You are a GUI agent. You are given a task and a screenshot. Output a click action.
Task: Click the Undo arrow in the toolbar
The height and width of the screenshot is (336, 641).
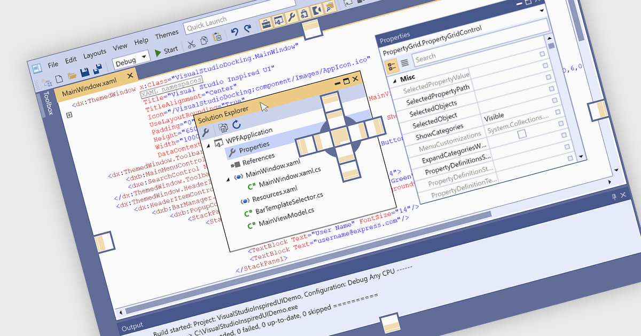click(234, 32)
